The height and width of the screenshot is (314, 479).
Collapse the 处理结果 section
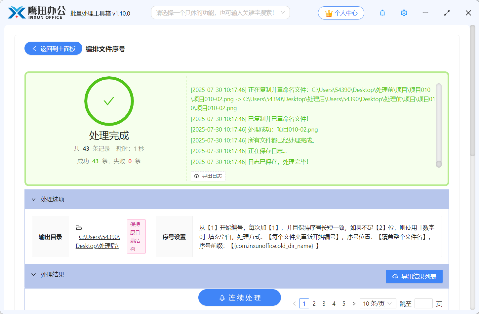click(x=33, y=275)
